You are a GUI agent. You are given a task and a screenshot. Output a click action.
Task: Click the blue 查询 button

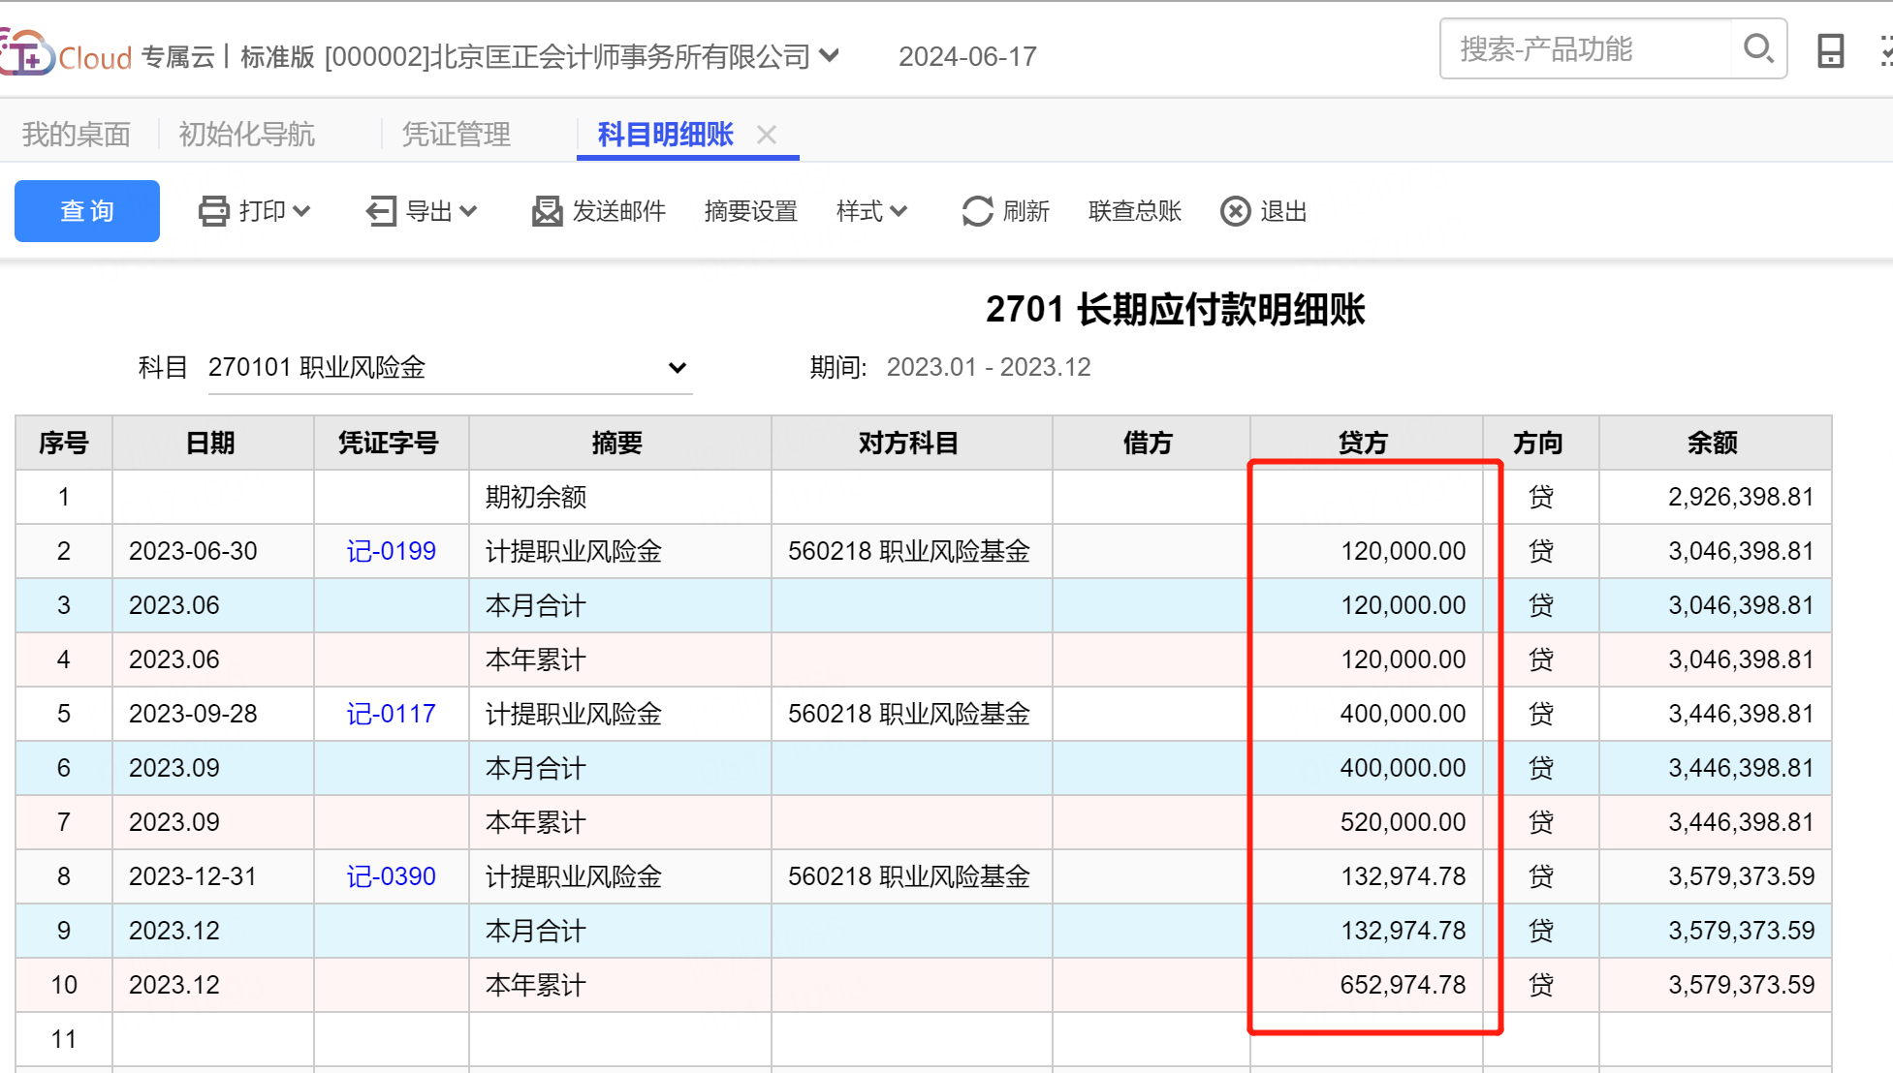tap(87, 211)
